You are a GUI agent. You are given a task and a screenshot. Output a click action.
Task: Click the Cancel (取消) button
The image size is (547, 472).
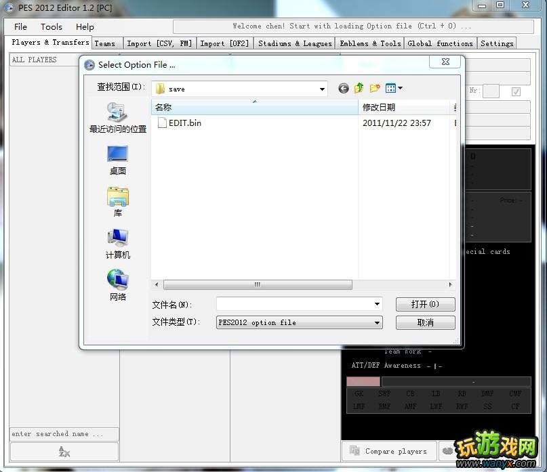(x=425, y=322)
